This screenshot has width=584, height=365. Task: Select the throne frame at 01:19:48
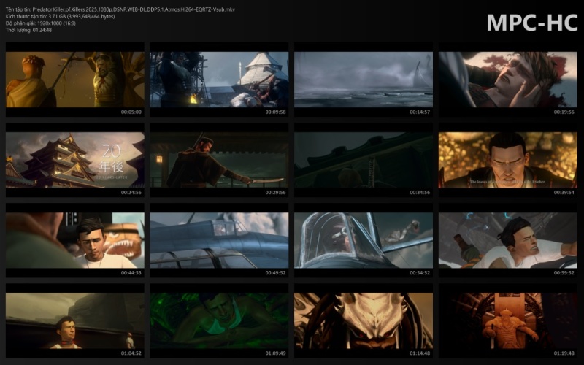pos(507,320)
